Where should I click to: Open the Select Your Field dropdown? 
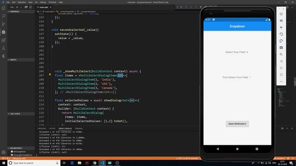(x=237, y=52)
